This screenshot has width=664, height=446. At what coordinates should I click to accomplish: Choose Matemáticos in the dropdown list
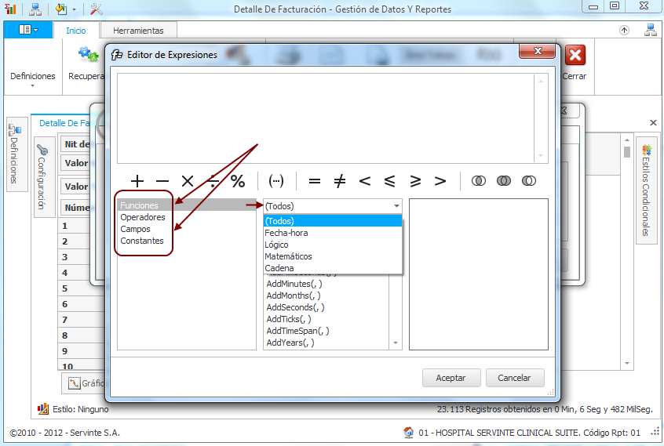pos(288,256)
